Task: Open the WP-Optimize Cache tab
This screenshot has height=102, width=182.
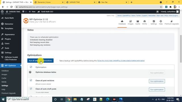Action: coord(138,22)
